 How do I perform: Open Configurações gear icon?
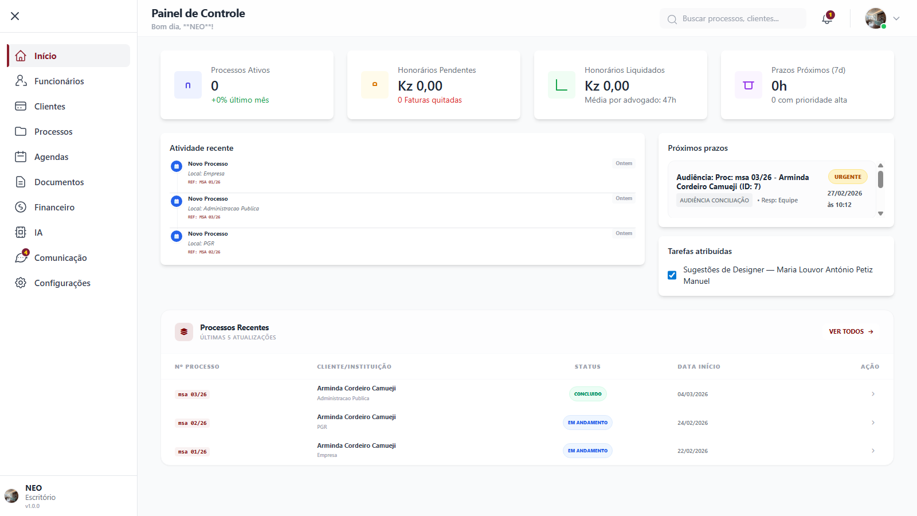(x=21, y=283)
